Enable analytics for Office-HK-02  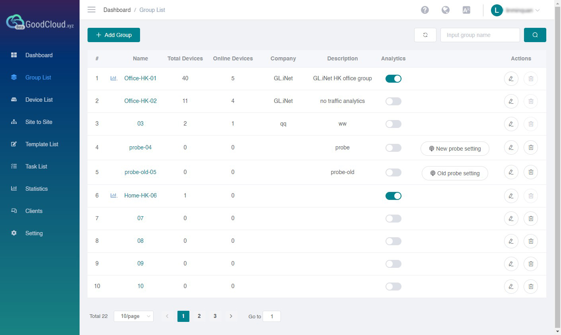[393, 101]
